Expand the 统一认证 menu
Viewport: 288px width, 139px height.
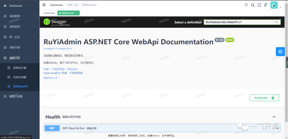coord(34,37)
